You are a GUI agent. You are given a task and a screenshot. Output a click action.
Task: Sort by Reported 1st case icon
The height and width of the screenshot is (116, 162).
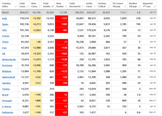155,6
